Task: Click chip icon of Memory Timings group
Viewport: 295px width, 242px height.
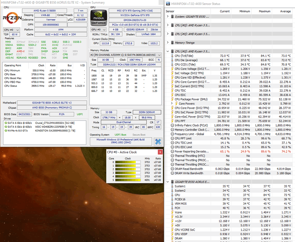Action: coord(172,42)
